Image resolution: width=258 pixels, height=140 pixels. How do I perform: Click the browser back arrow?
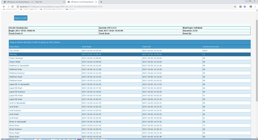coord(4,6)
